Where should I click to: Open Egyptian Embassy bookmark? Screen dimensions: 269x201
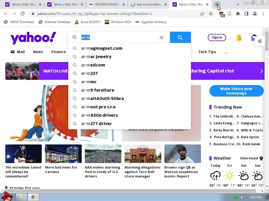pyautogui.click(x=151, y=22)
